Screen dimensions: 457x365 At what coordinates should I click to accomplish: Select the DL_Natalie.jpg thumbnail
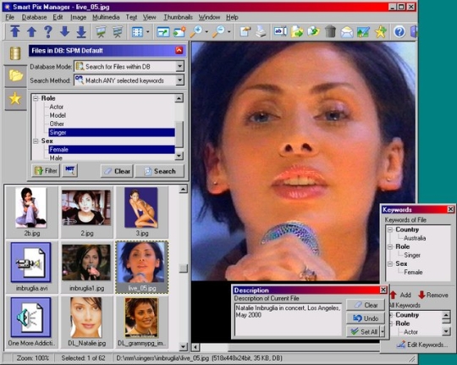coord(86,322)
